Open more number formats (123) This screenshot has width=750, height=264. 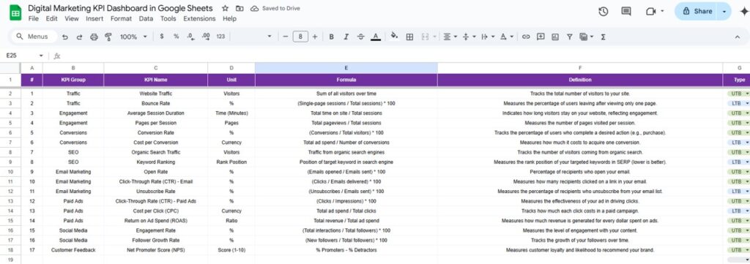[220, 37]
